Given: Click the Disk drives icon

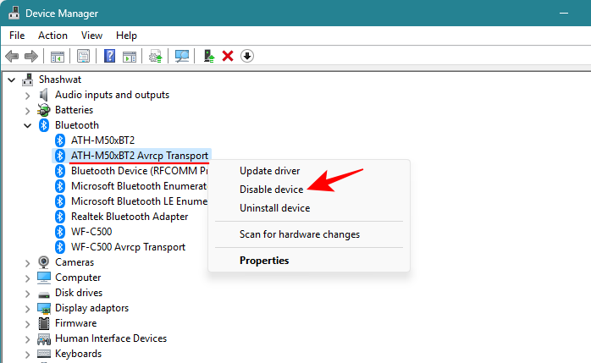Looking at the screenshot, I should coord(44,294).
